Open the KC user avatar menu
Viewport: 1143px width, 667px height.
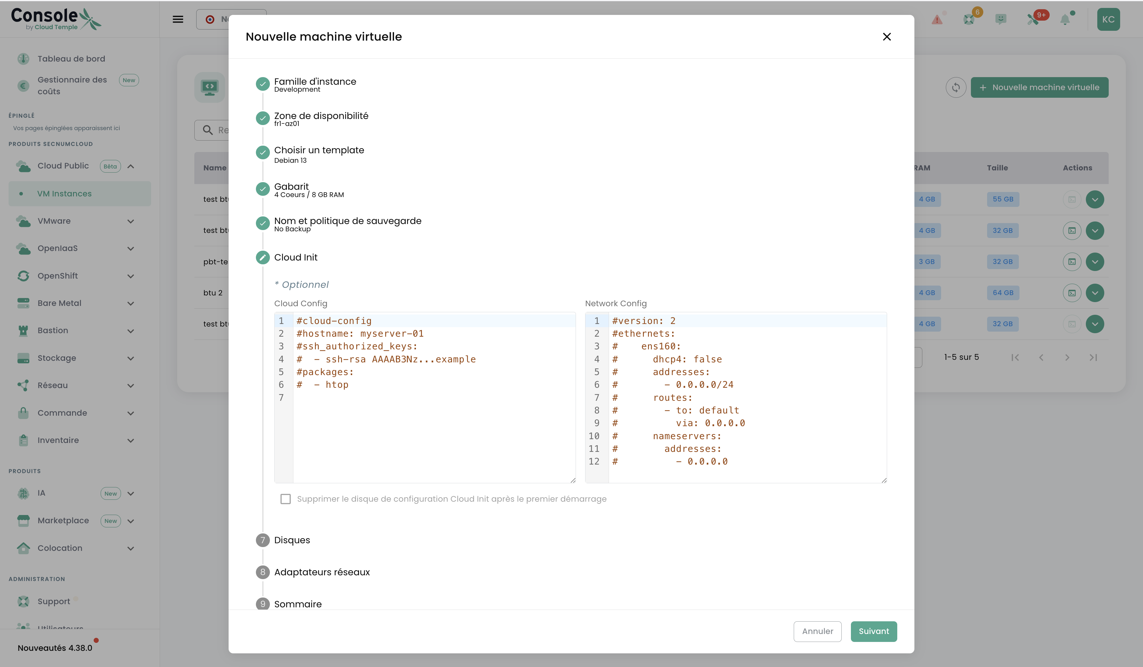click(x=1108, y=19)
